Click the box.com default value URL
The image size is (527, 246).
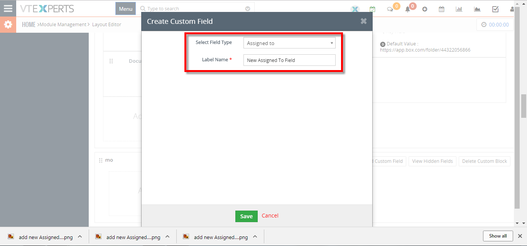click(x=425, y=50)
